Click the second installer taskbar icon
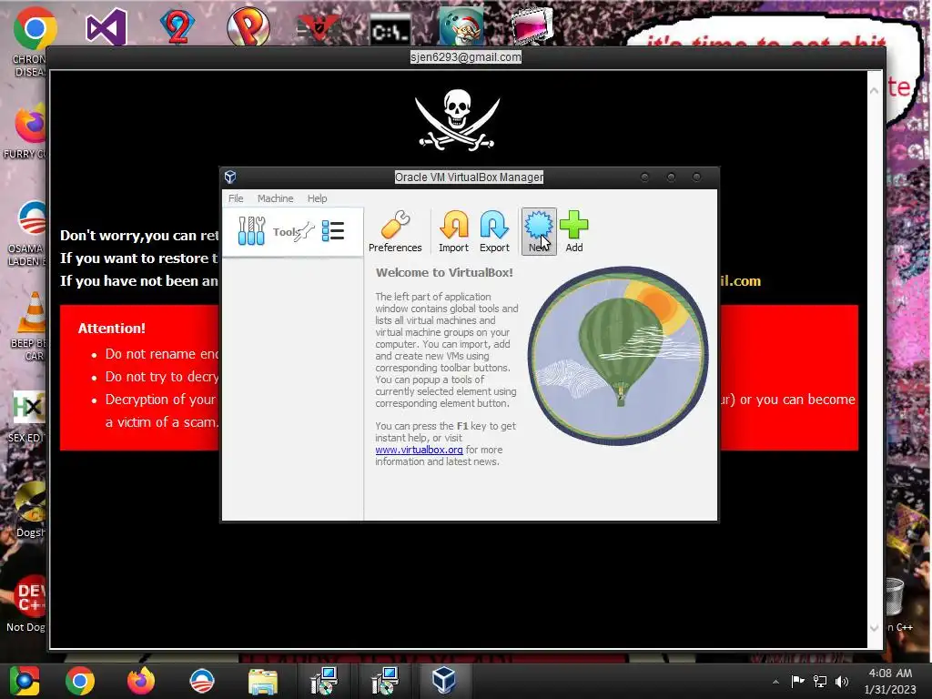This screenshot has width=932, height=699. click(x=385, y=681)
